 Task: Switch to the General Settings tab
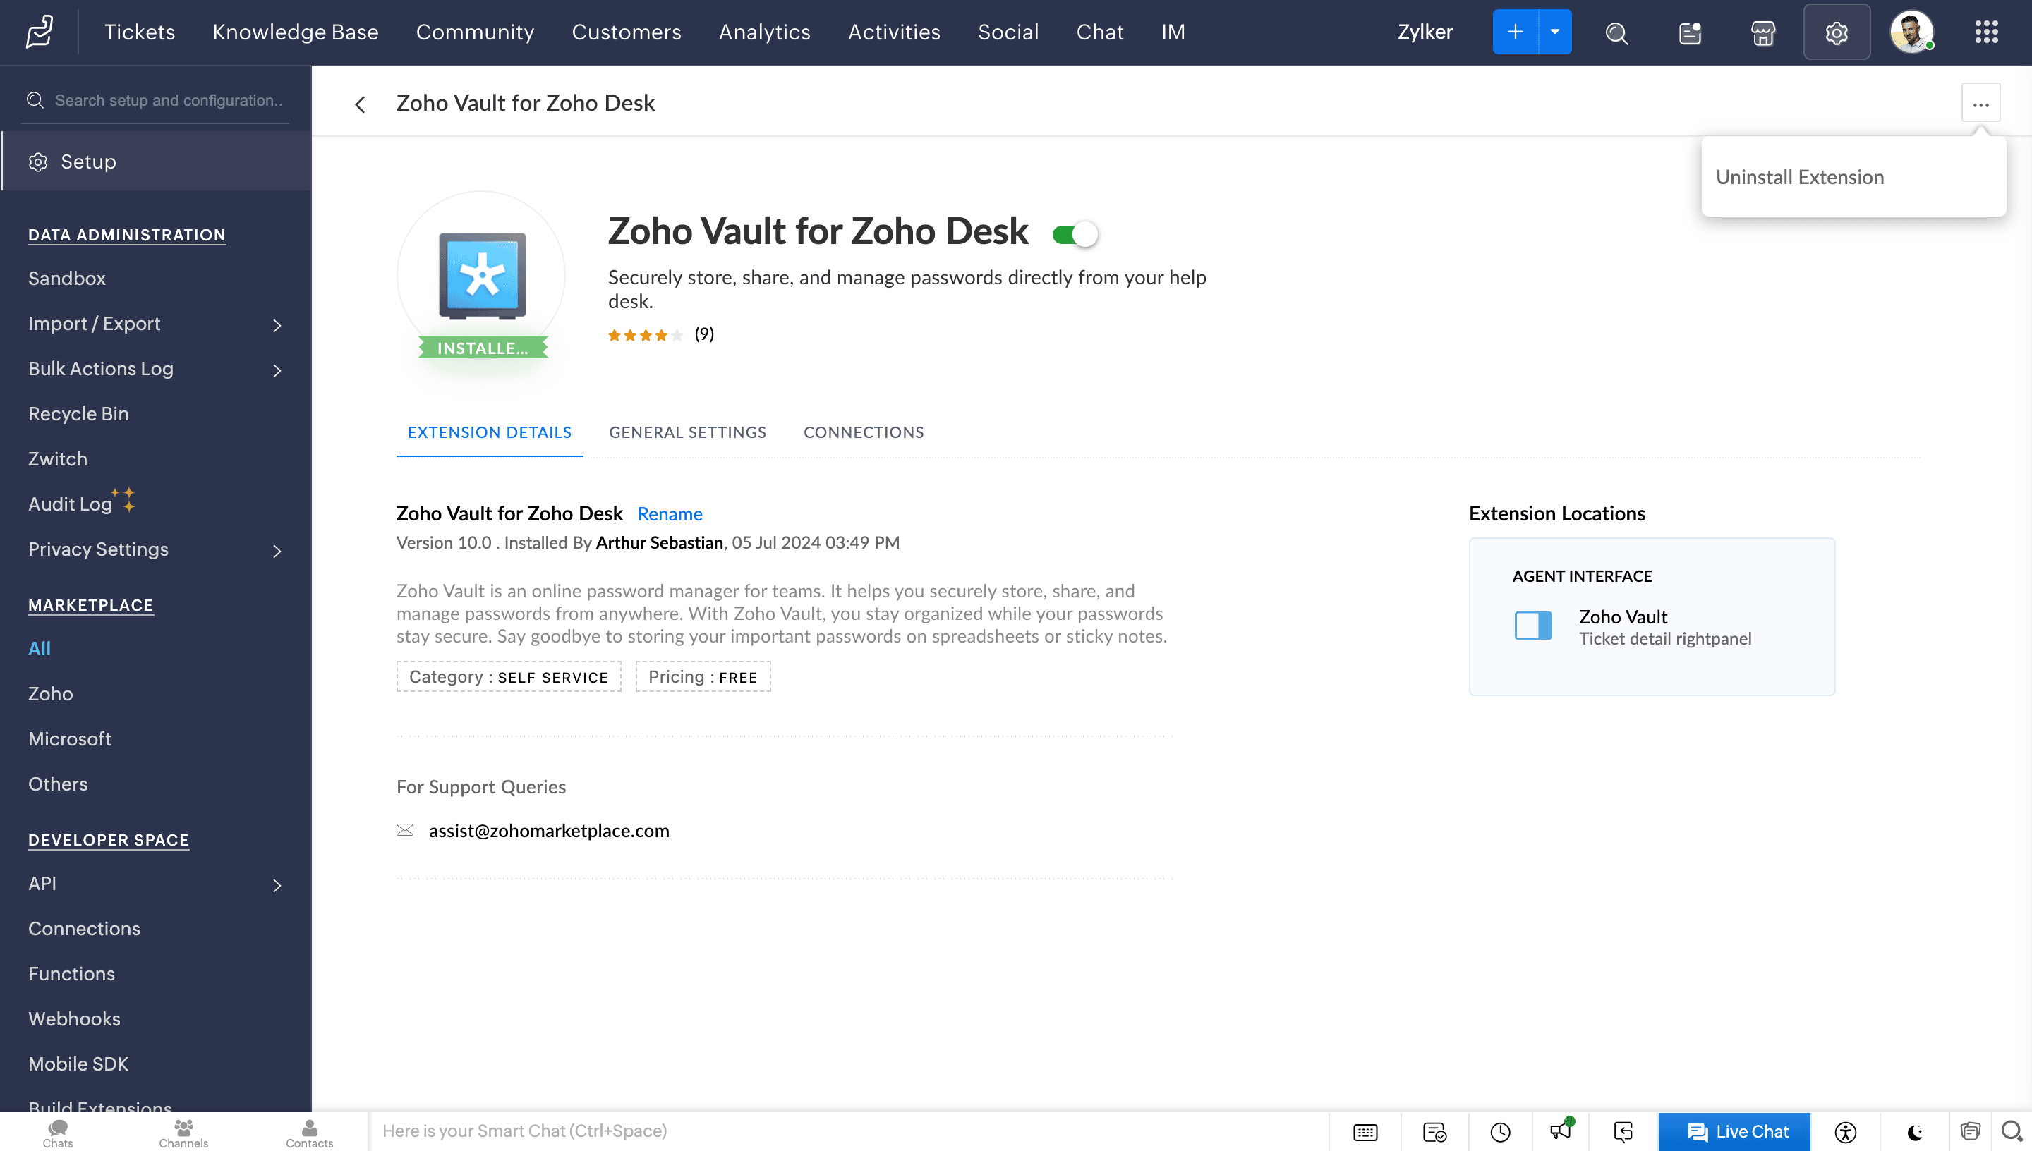pyautogui.click(x=687, y=432)
